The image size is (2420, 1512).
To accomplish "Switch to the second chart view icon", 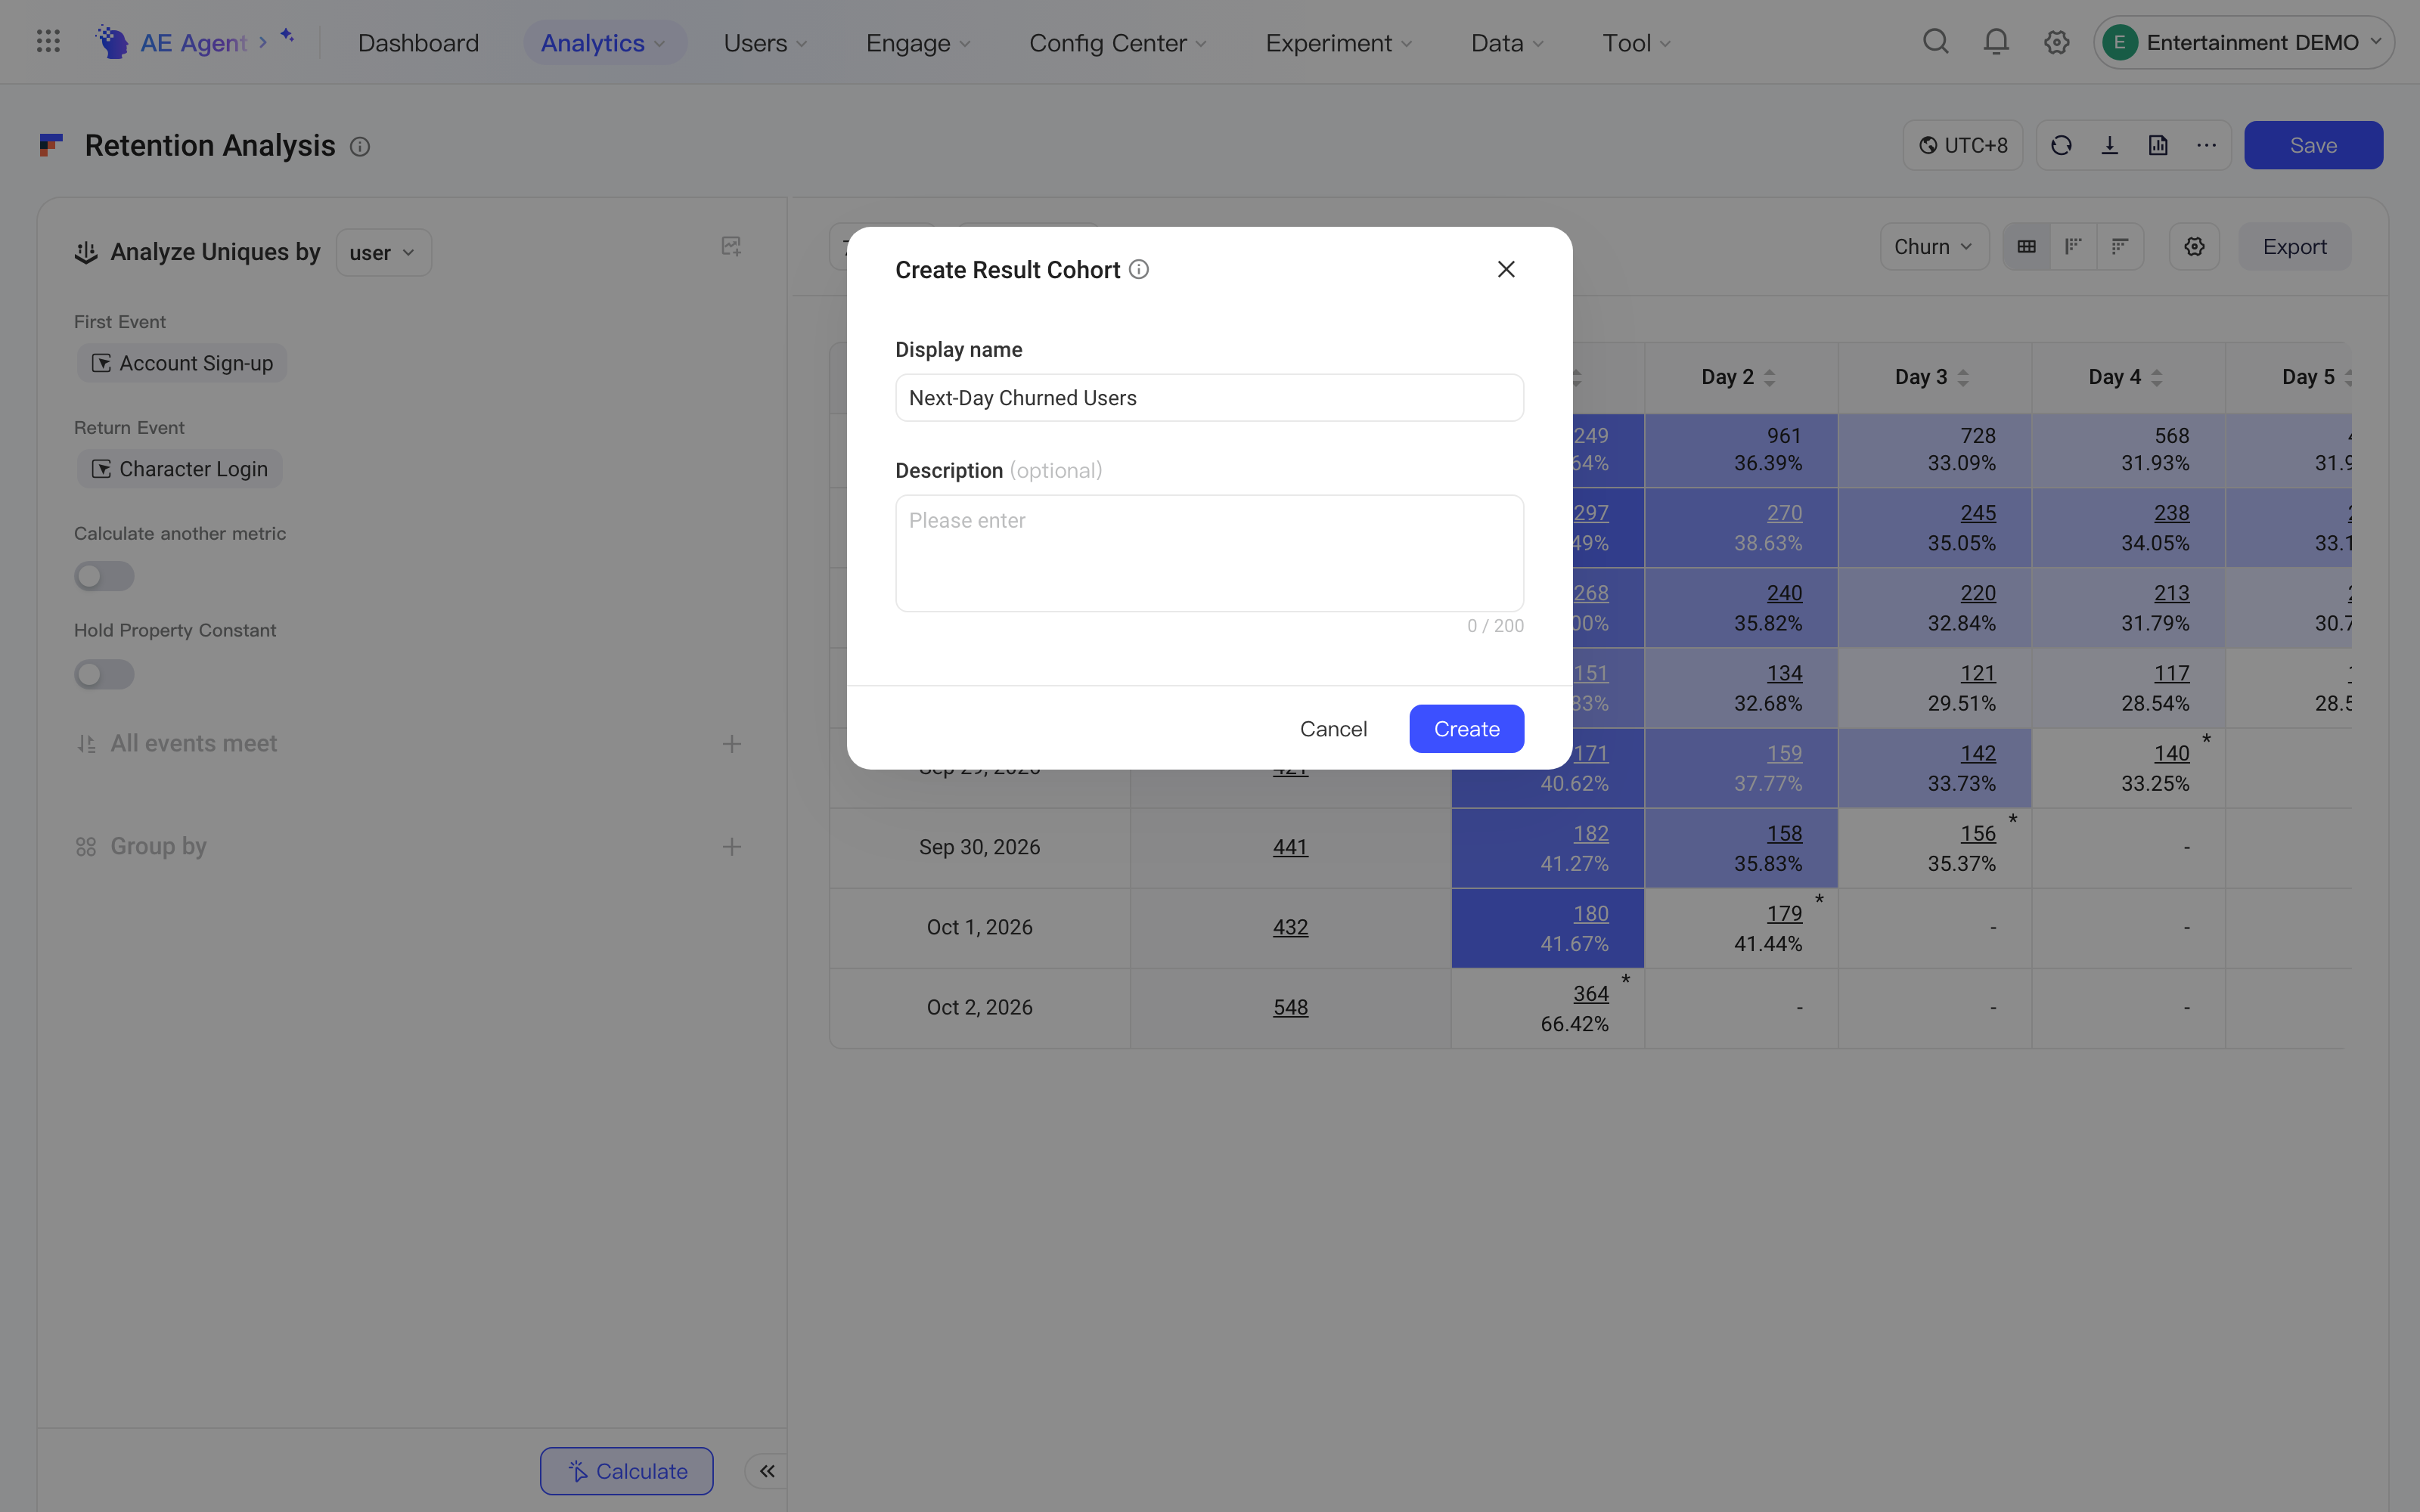I will [x=2073, y=246].
